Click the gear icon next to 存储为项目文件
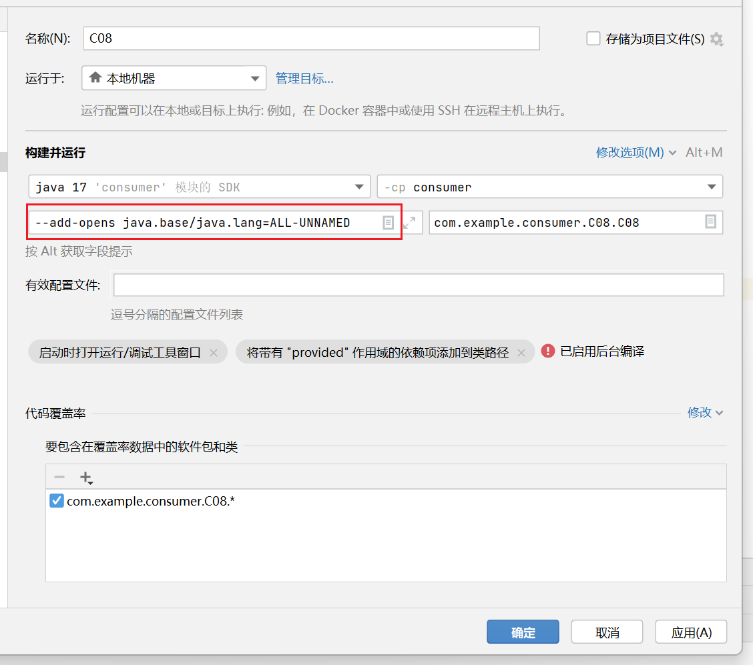The width and height of the screenshot is (753, 665). point(716,39)
